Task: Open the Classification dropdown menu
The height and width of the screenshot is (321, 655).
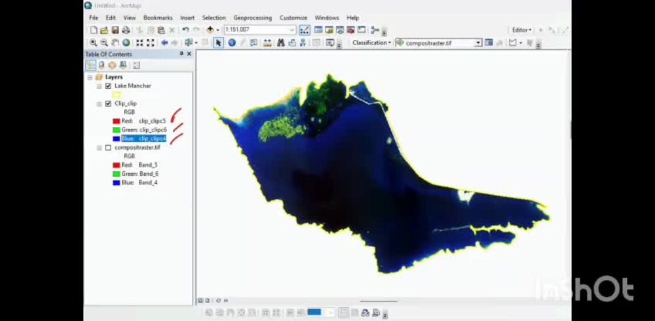Action: click(x=372, y=42)
